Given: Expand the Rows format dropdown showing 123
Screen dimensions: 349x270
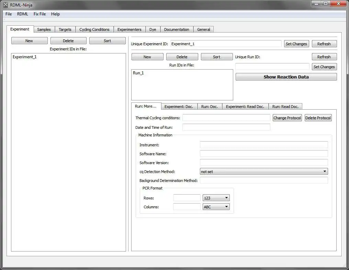Looking at the screenshot, I should 216,198.
